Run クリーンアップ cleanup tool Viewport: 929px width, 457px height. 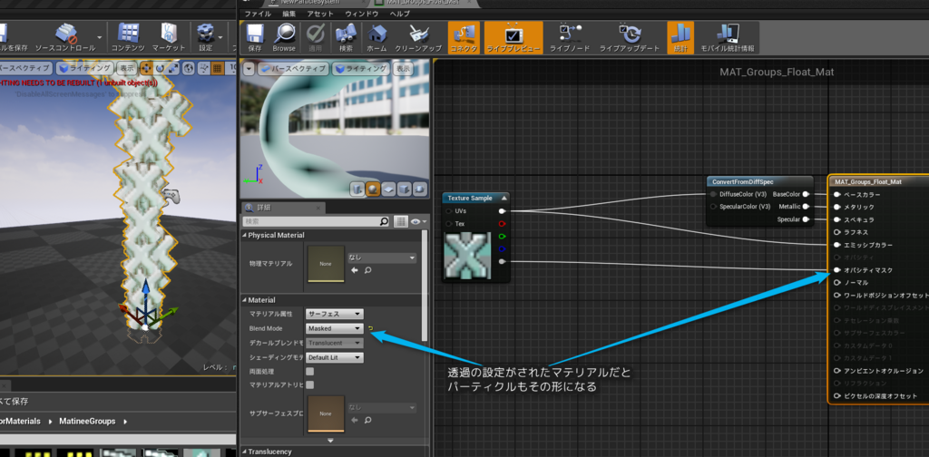coord(418,38)
